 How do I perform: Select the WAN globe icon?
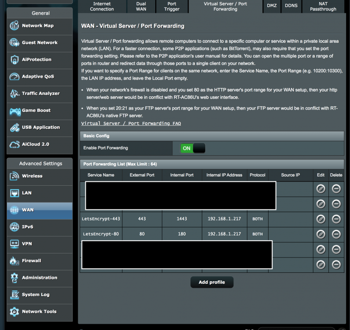click(14, 210)
